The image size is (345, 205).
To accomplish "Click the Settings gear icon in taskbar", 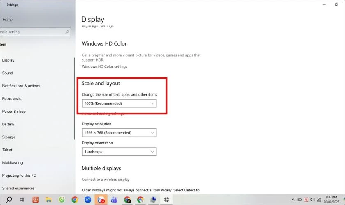I will [x=166, y=200].
